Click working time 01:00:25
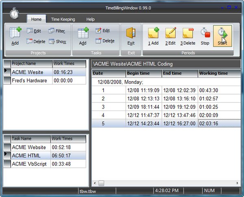The width and height of the screenshot is (244, 197). 220,107
